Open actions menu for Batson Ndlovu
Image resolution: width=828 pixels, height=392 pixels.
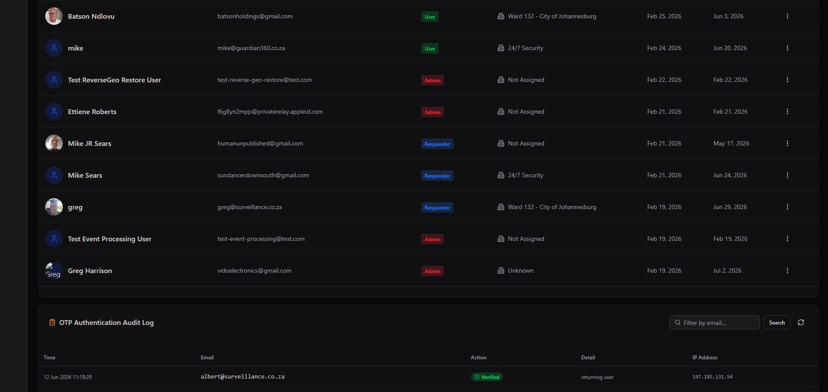[x=787, y=16]
